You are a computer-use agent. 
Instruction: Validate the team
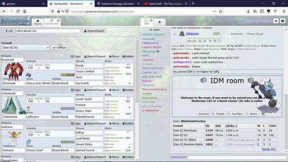(60, 48)
